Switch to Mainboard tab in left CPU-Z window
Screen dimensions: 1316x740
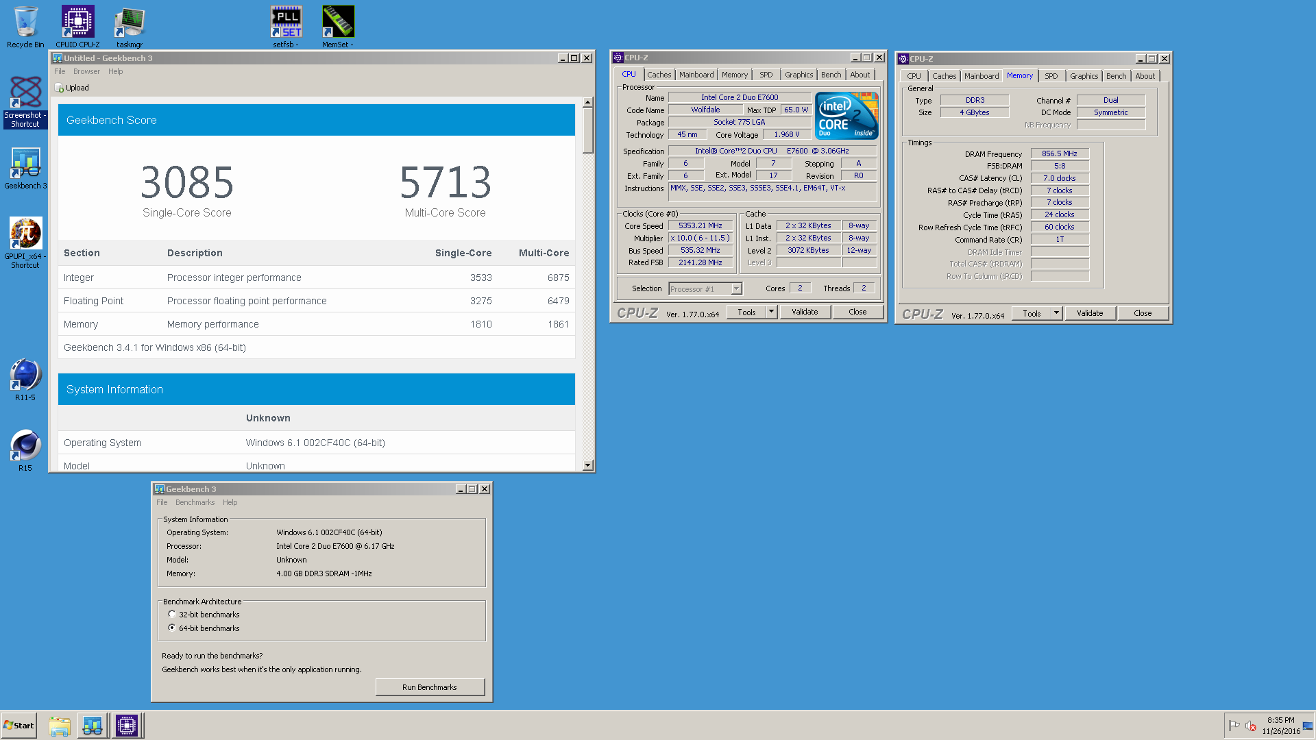(x=696, y=75)
